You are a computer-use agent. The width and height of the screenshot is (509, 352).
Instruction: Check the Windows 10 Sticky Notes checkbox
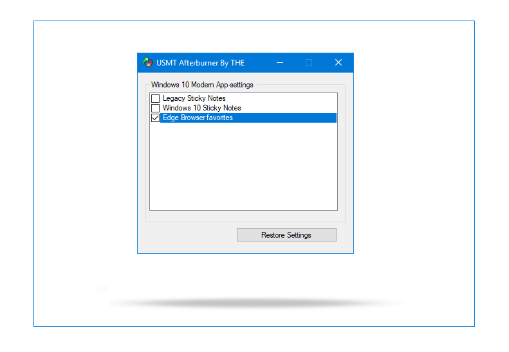156,108
